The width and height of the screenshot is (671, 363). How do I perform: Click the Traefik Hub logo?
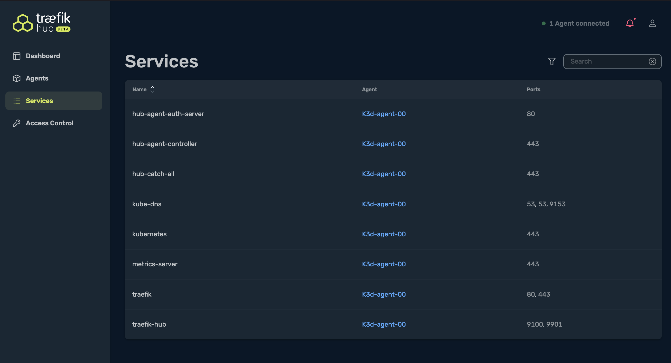42,23
